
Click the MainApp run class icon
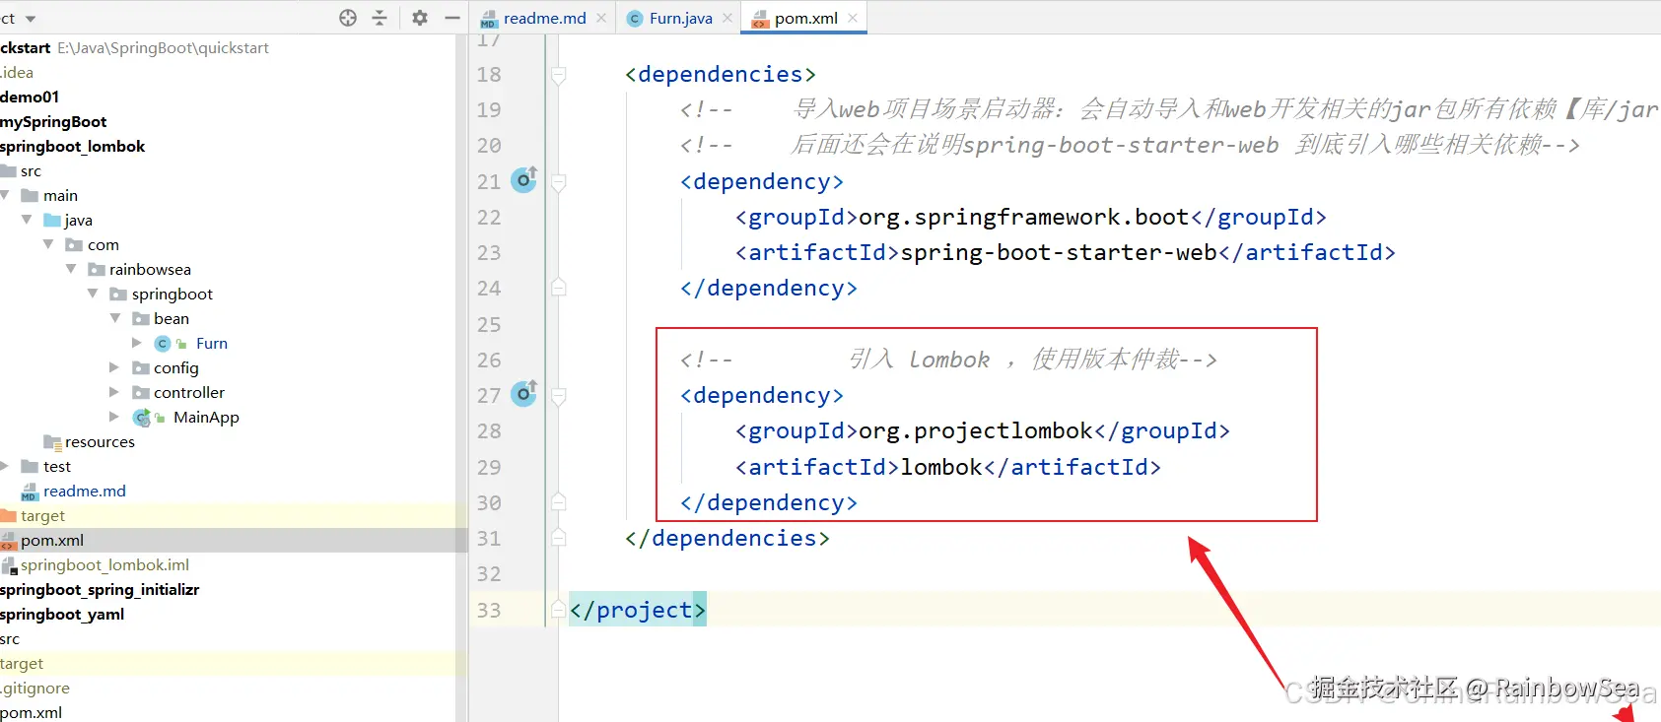pyautogui.click(x=142, y=418)
